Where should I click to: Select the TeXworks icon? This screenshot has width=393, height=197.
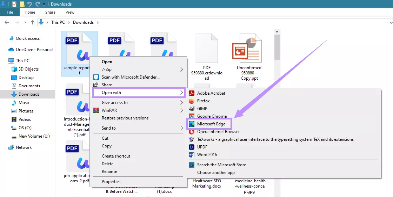192,139
